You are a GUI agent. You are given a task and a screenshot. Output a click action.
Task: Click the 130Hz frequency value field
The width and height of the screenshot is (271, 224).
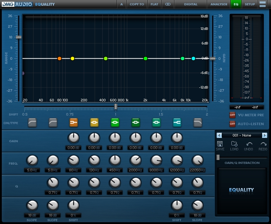(94, 170)
